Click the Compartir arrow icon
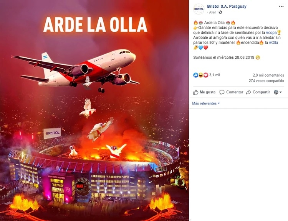This screenshot has width=288, height=221. click(248, 92)
